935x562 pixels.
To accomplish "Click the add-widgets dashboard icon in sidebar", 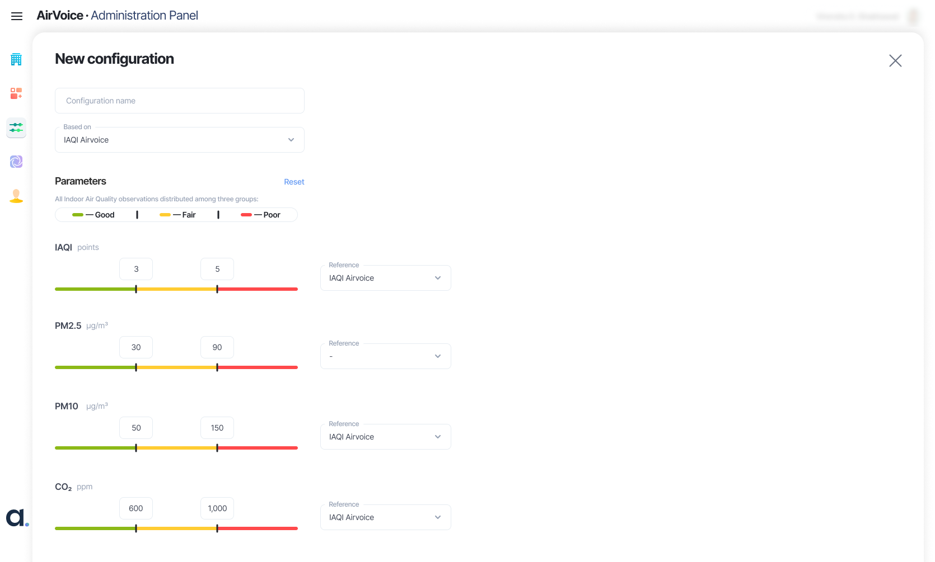I will (16, 93).
